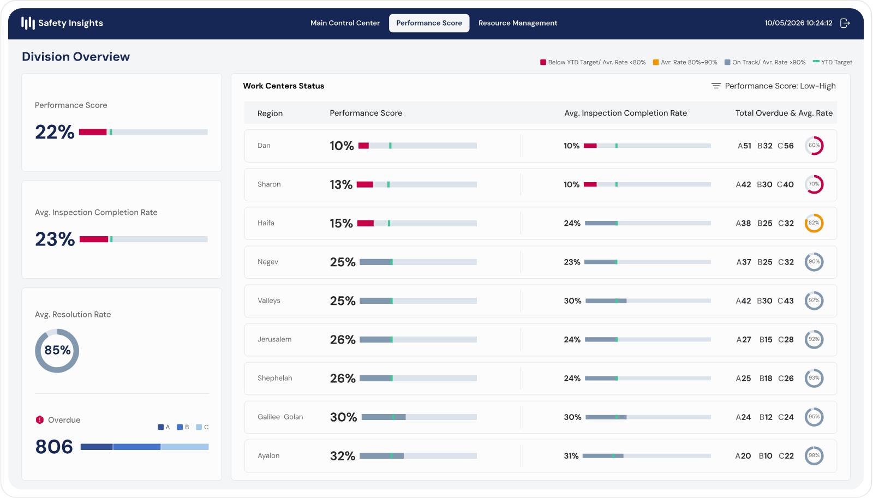Select the Haifa region row
Screen dimensions: 873x498
540,223
